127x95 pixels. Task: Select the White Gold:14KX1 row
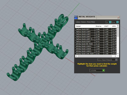coord(96,51)
